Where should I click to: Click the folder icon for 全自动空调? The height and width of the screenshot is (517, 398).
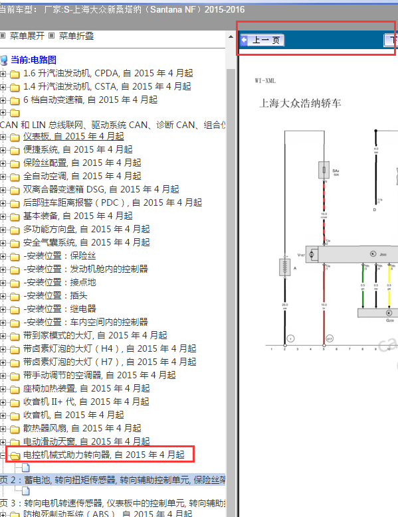click(x=15, y=177)
